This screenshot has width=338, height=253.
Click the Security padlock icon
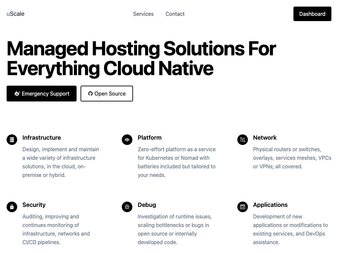pyautogui.click(x=12, y=207)
